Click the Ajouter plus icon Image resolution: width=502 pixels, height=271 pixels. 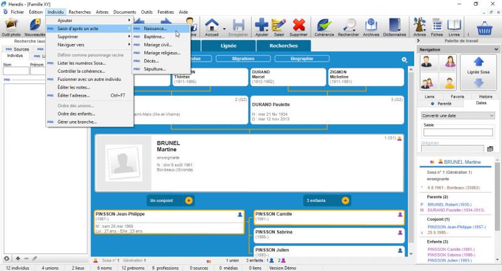pos(262,27)
